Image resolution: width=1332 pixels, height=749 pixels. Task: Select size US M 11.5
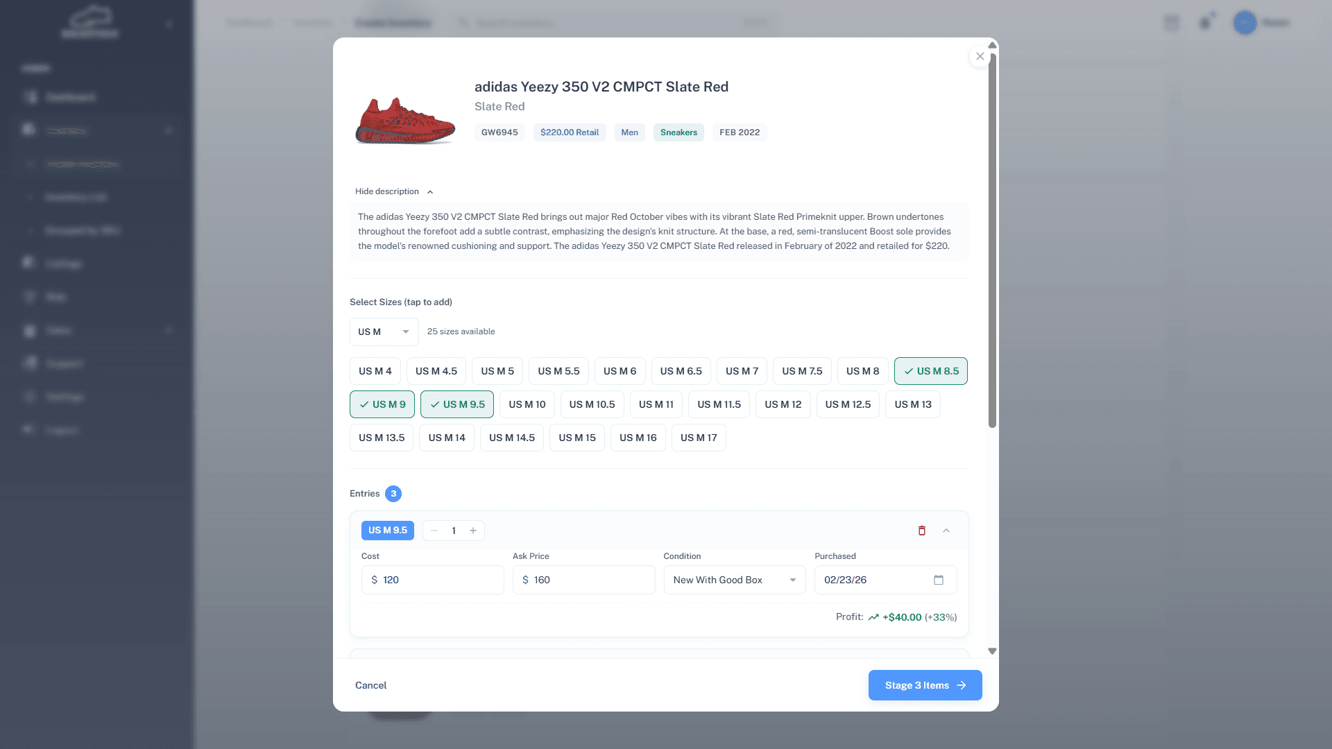click(x=719, y=404)
